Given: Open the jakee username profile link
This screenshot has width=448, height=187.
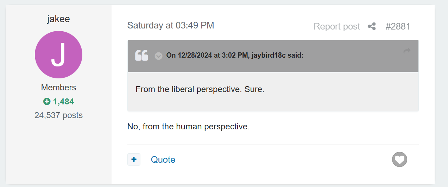Looking at the screenshot, I should pos(58,19).
